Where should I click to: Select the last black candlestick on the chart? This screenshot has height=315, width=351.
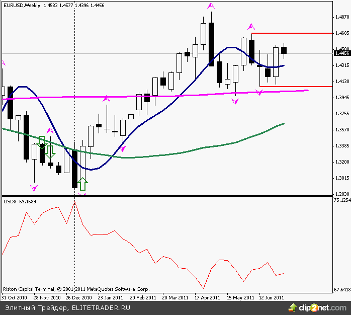pyautogui.click(x=284, y=50)
